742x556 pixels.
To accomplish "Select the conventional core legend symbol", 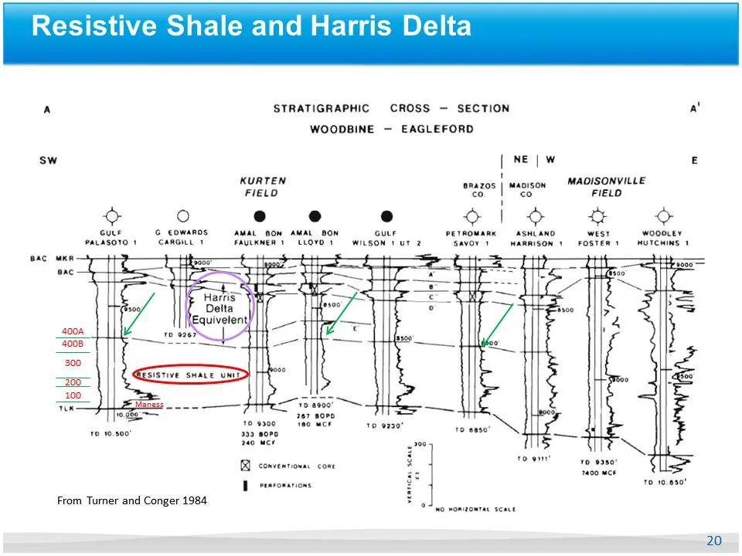I will click(x=243, y=466).
